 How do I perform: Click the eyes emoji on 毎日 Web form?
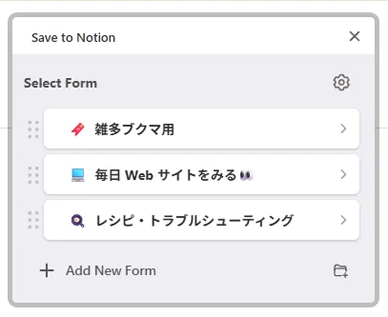point(246,176)
